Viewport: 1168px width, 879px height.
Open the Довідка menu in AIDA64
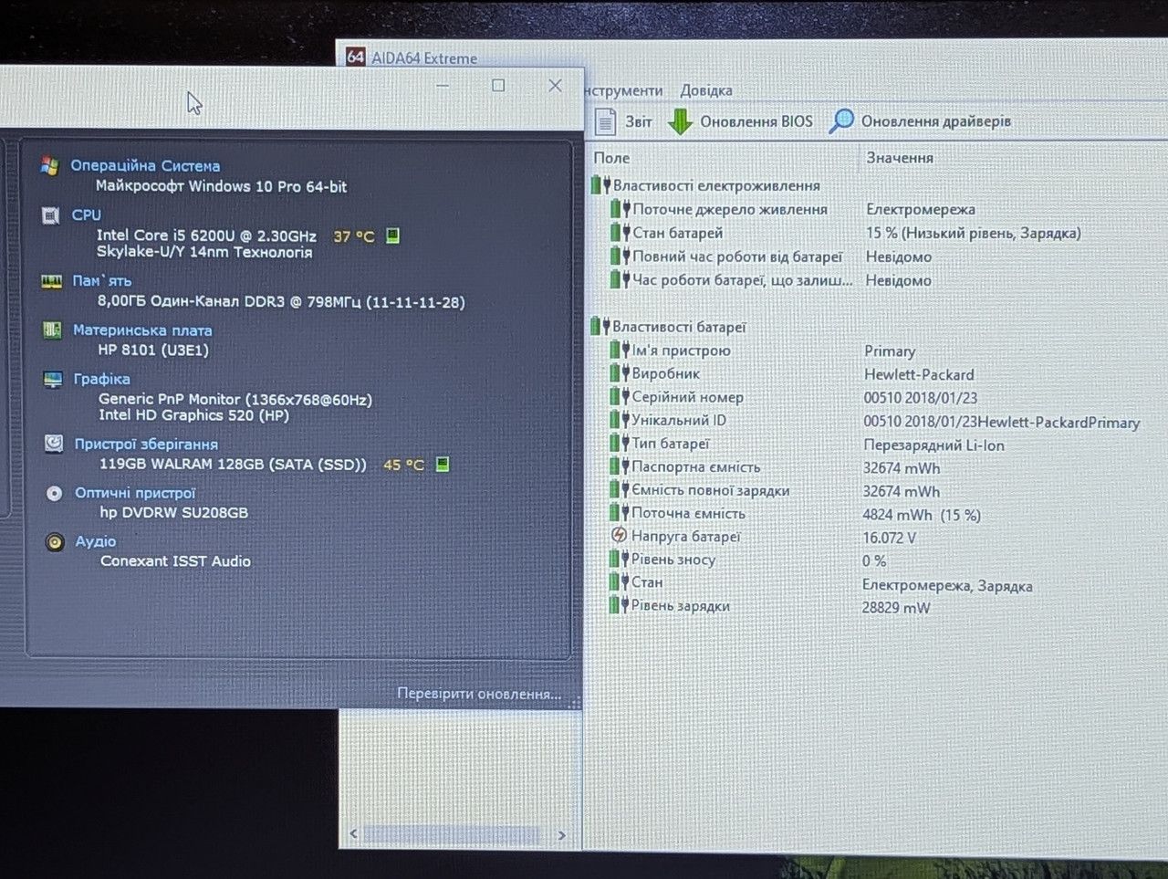coord(706,90)
